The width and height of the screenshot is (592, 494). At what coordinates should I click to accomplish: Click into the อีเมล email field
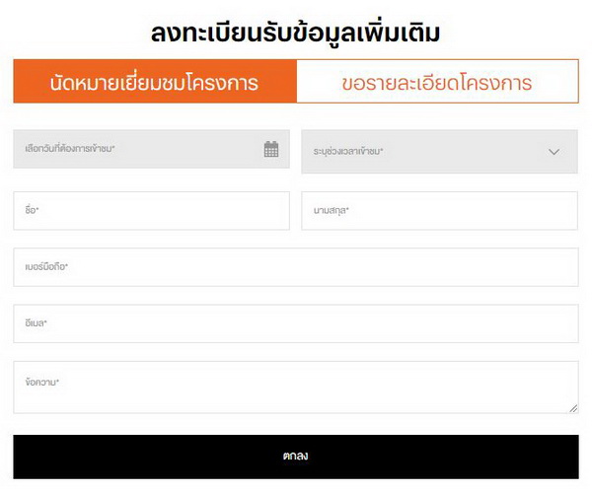tap(296, 323)
